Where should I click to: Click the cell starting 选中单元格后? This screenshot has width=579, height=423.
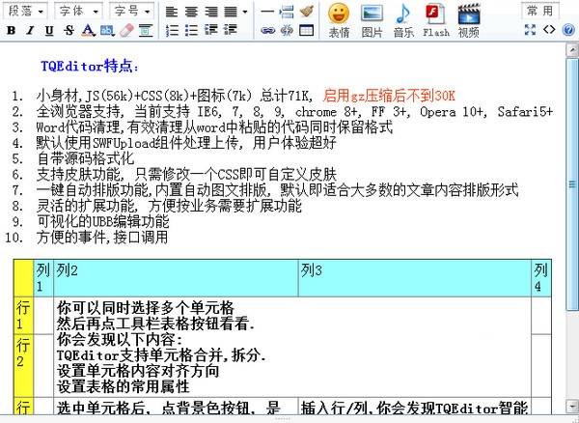pos(176,407)
